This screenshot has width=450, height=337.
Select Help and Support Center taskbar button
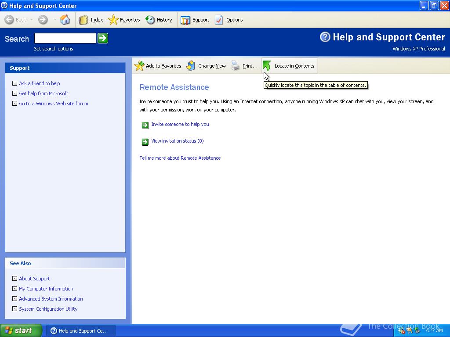(x=81, y=331)
